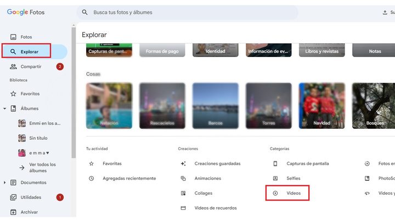Open 'Creaciones guardadas'

[217, 163]
